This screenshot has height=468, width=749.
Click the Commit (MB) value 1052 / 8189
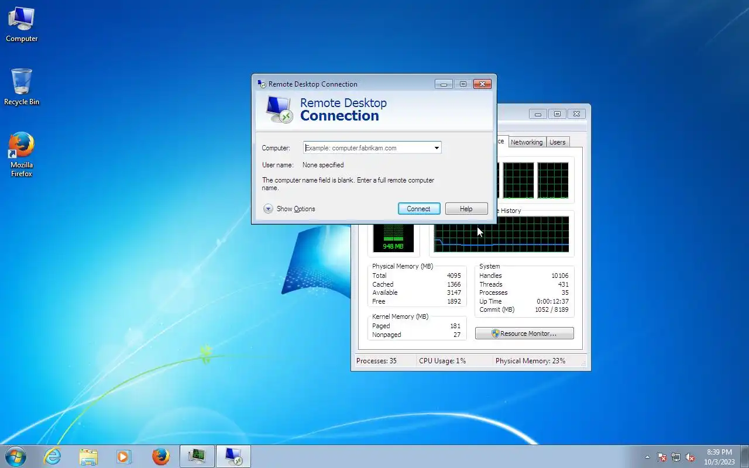point(551,309)
